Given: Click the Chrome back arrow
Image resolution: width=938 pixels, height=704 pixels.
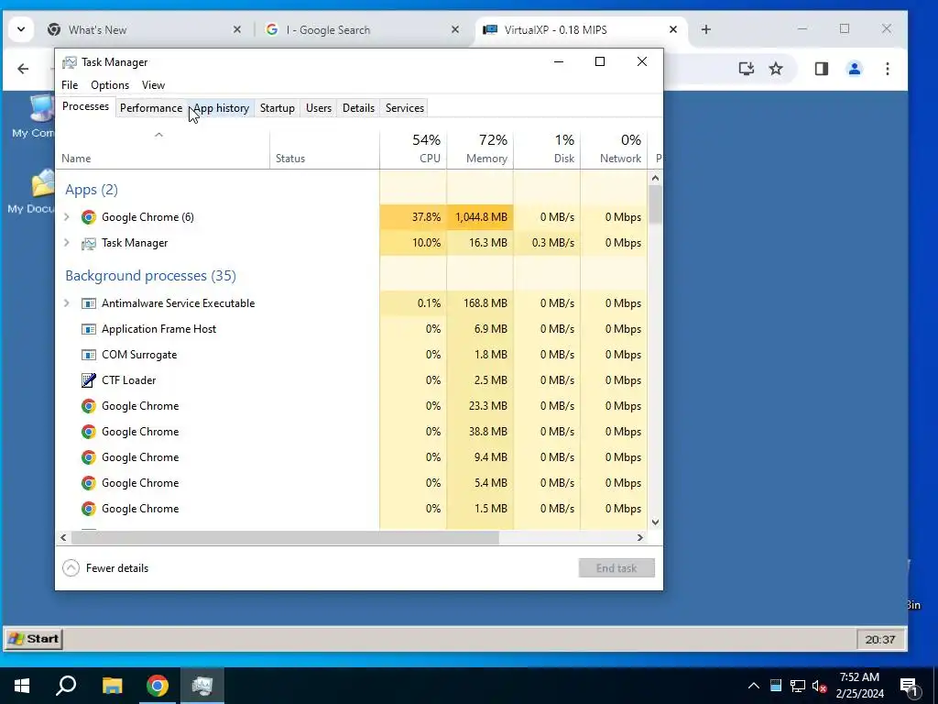Looking at the screenshot, I should [x=23, y=69].
